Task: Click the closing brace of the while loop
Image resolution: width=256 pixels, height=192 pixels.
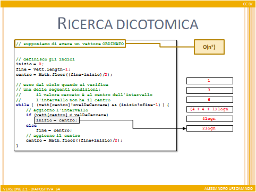Action: coord(17,146)
